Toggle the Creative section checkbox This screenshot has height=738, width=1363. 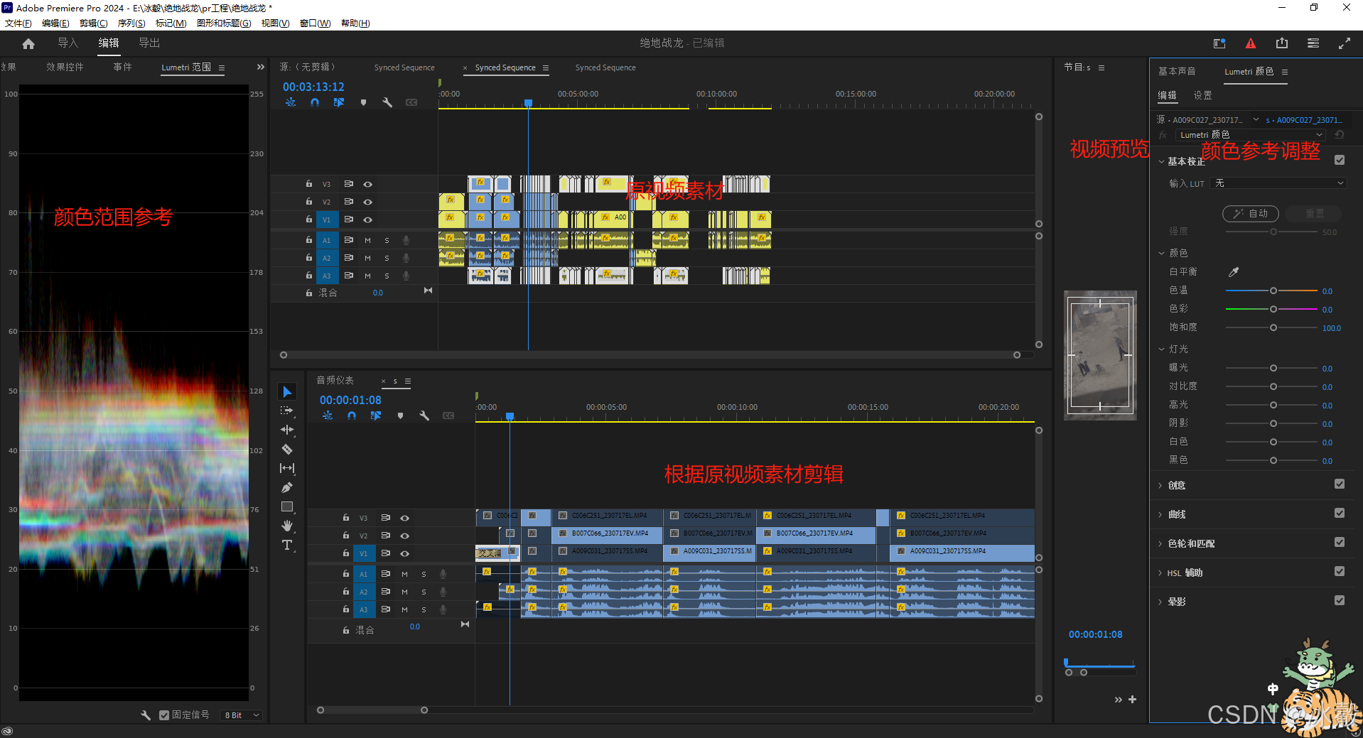click(x=1340, y=484)
